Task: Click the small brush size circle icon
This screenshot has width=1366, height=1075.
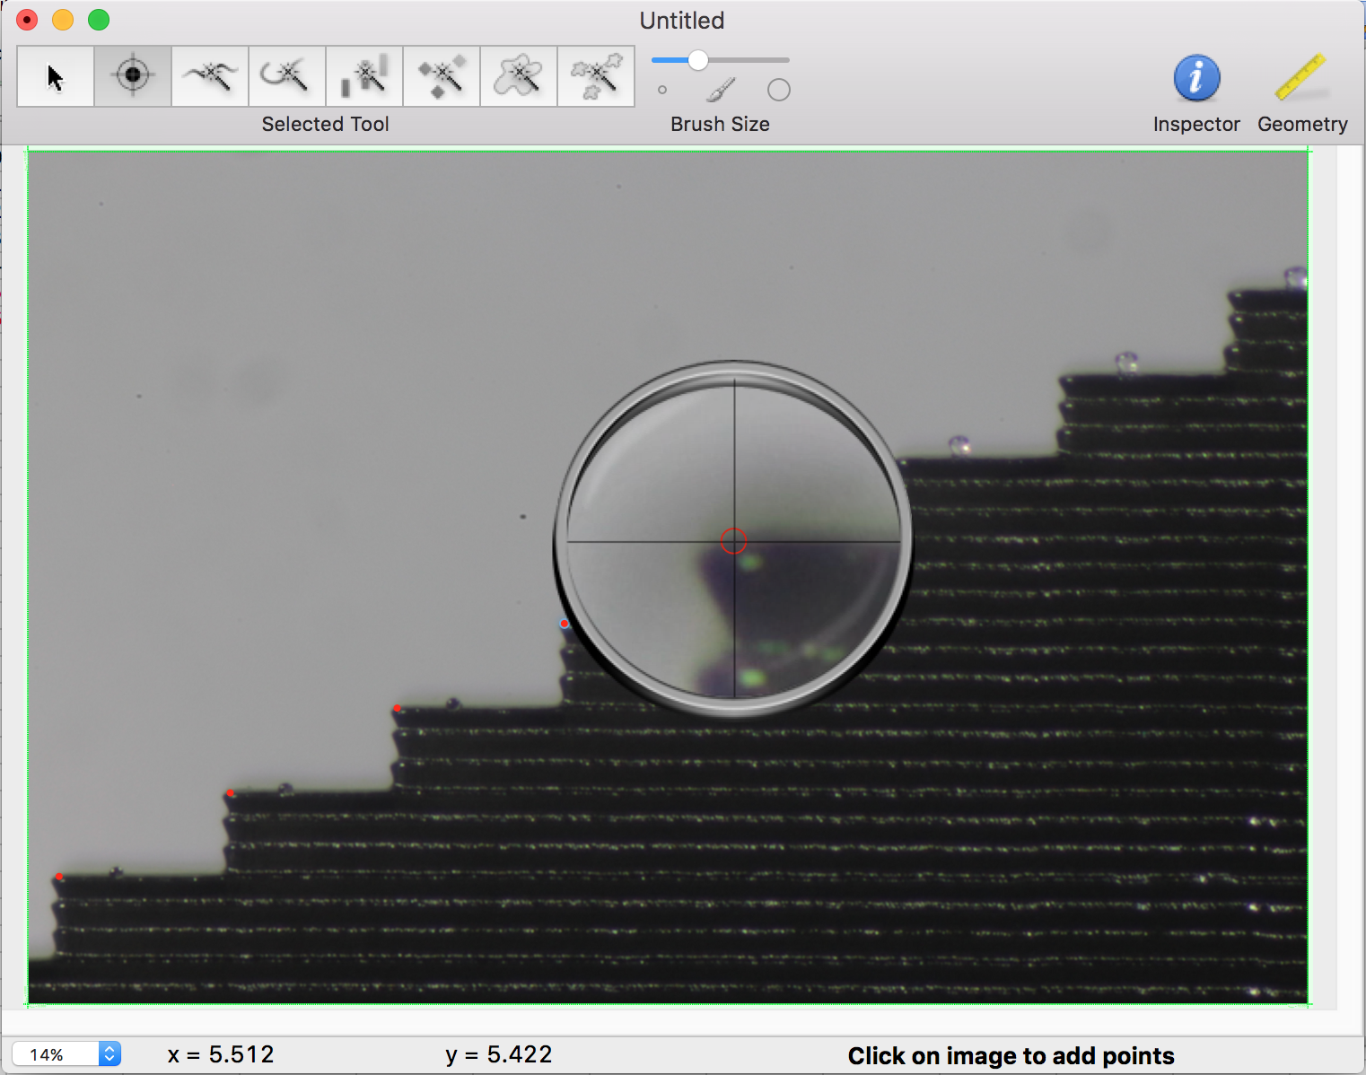Action: 662,90
